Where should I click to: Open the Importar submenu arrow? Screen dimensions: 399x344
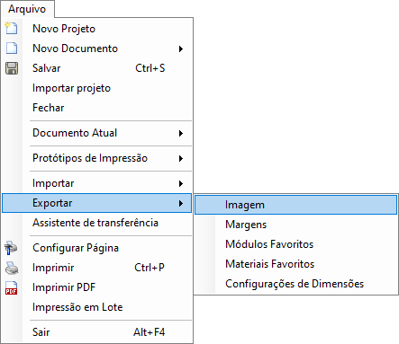click(181, 183)
